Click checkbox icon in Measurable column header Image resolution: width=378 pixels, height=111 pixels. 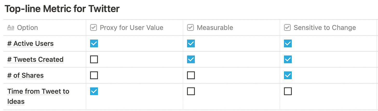pyautogui.click(x=191, y=28)
